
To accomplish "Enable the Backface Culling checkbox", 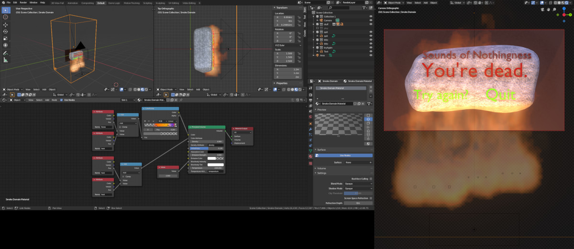I will (371, 178).
